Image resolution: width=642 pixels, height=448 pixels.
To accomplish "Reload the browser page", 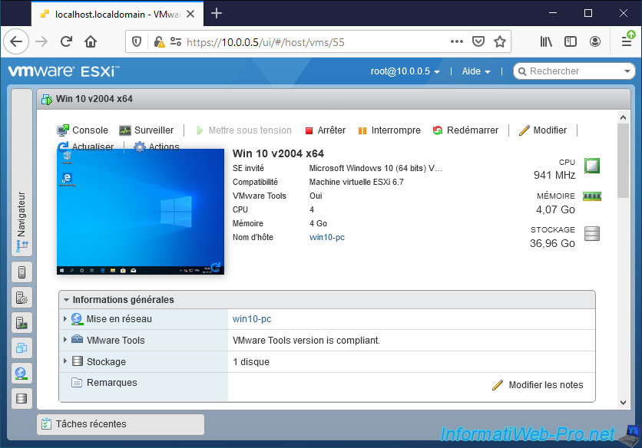I will pyautogui.click(x=66, y=41).
